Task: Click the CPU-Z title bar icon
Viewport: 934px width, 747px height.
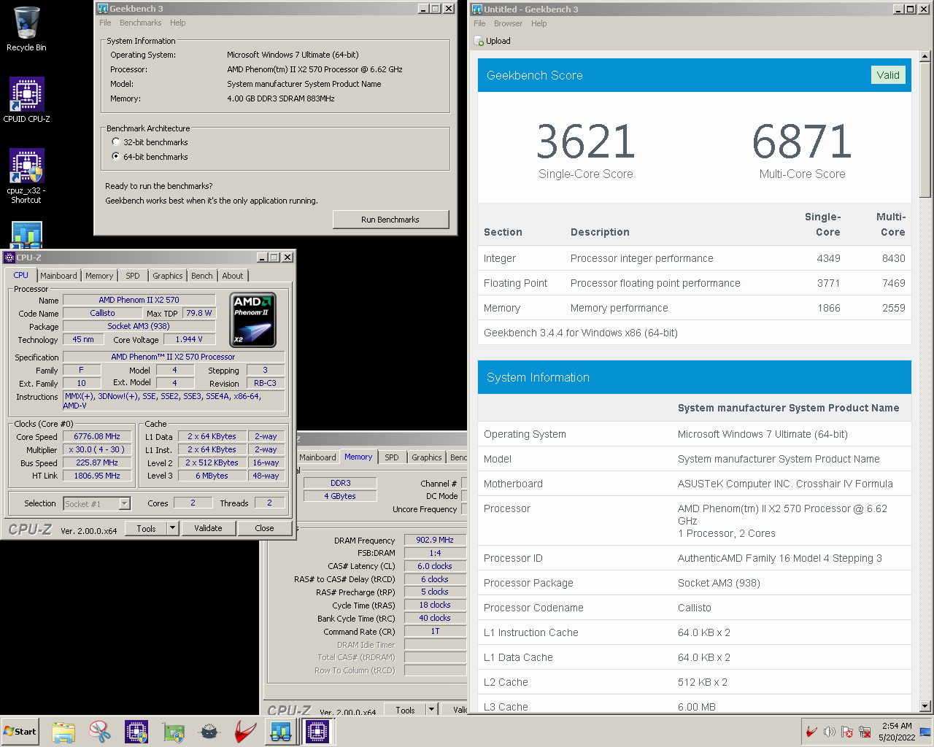Action: [9, 258]
